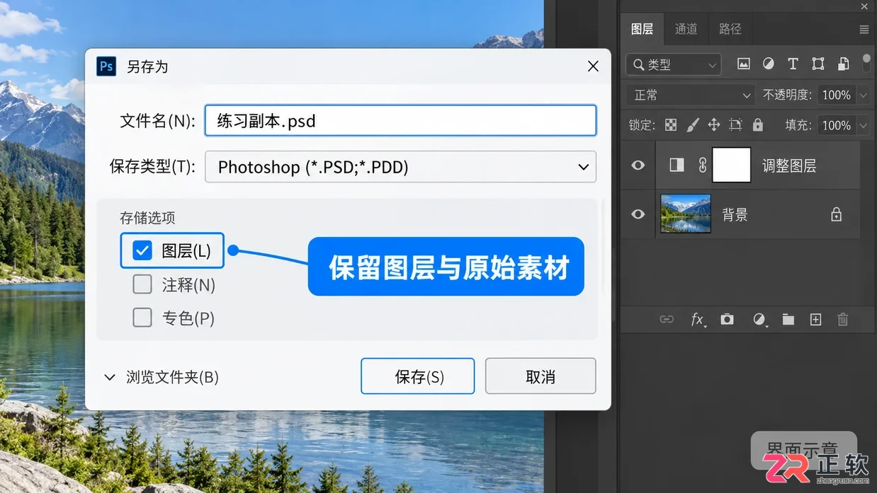Click the type layer filter icon

point(793,64)
